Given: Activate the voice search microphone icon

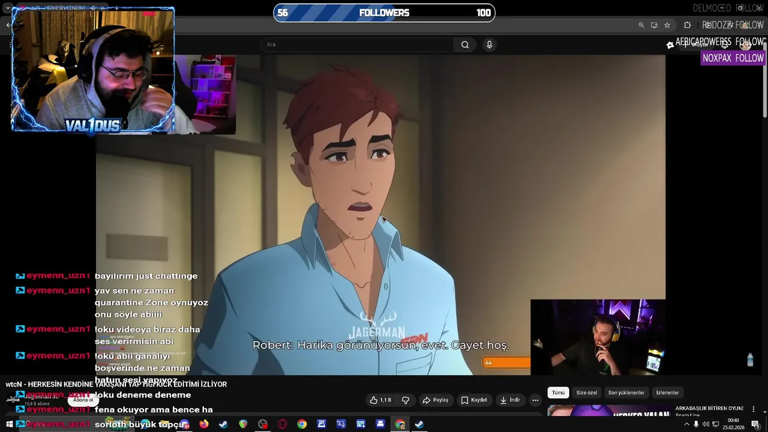Looking at the screenshot, I should tap(490, 44).
